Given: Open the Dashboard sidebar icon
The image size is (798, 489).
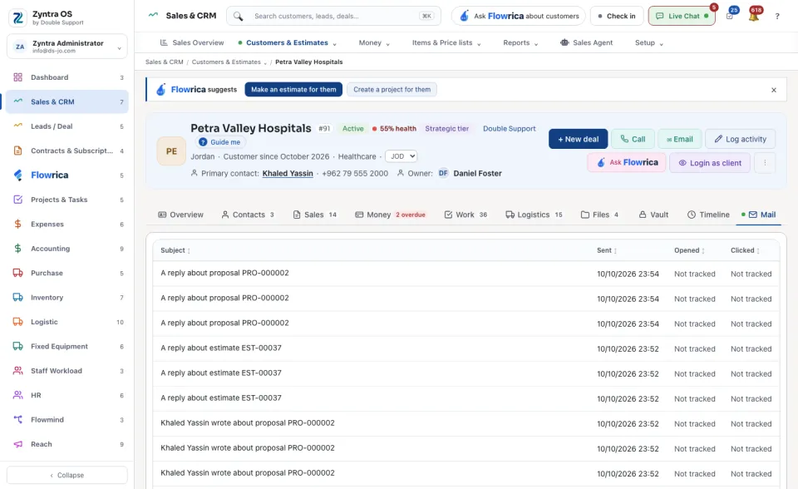Looking at the screenshot, I should pos(17,77).
